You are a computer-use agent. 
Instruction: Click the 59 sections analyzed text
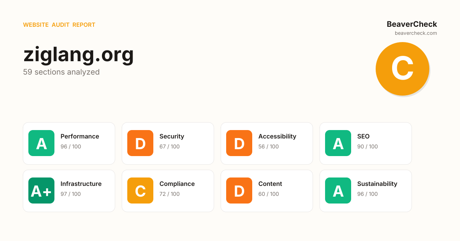click(61, 72)
